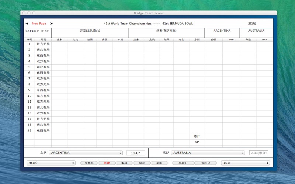Click the 编辑 edit button
The image size is (295, 184).
click(x=124, y=163)
